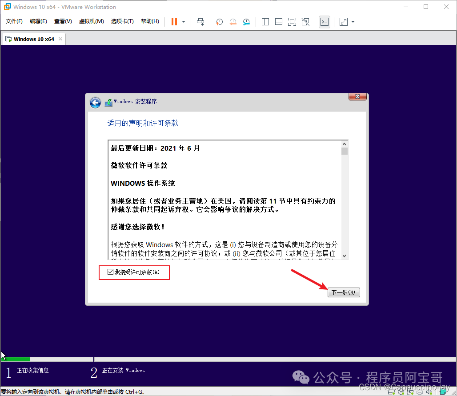The width and height of the screenshot is (457, 396).
Task: Click the VMware Workstation logo icon
Action: pyautogui.click(x=7, y=6)
